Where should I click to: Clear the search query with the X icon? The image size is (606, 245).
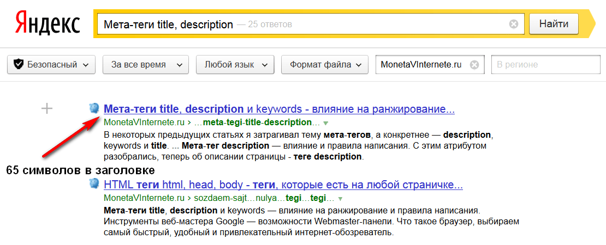(513, 24)
